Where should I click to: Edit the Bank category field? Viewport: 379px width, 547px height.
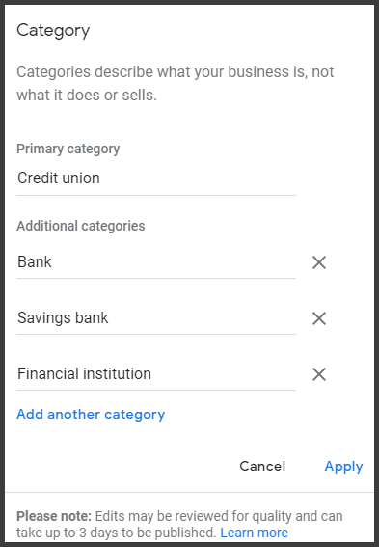pos(156,262)
